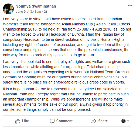Image resolution: width=133 pixels, height=127 pixels.
Task: Expand the dropdown arrow beside small avatar
Action: [x=128, y=121]
